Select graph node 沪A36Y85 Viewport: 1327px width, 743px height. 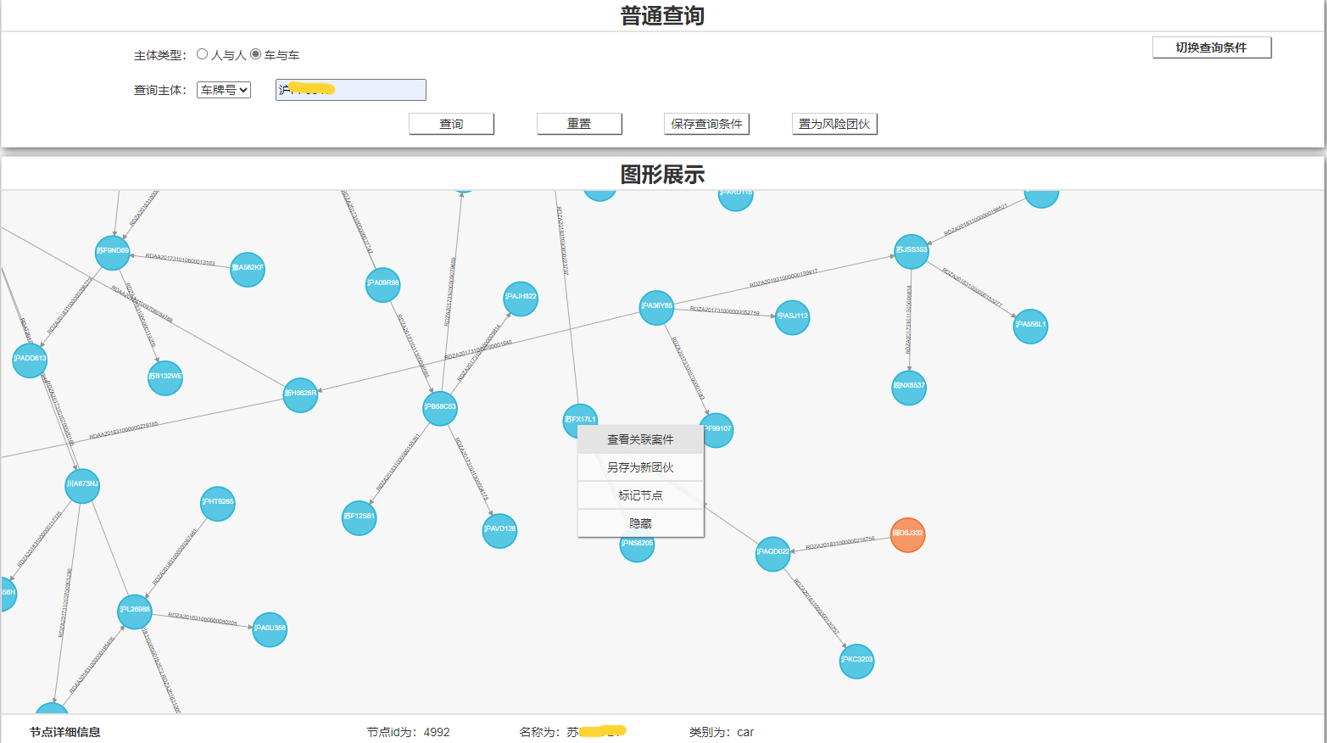click(x=656, y=307)
